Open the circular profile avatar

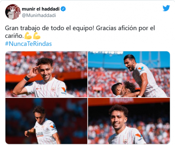13,12
